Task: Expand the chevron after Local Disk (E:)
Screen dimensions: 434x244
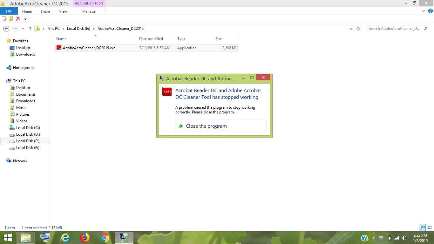Action: point(94,29)
